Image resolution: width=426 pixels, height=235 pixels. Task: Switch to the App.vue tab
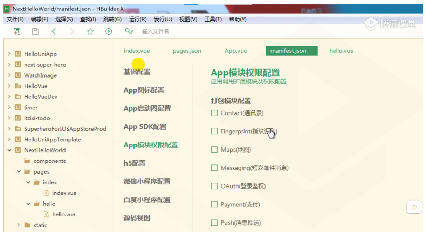(x=236, y=51)
